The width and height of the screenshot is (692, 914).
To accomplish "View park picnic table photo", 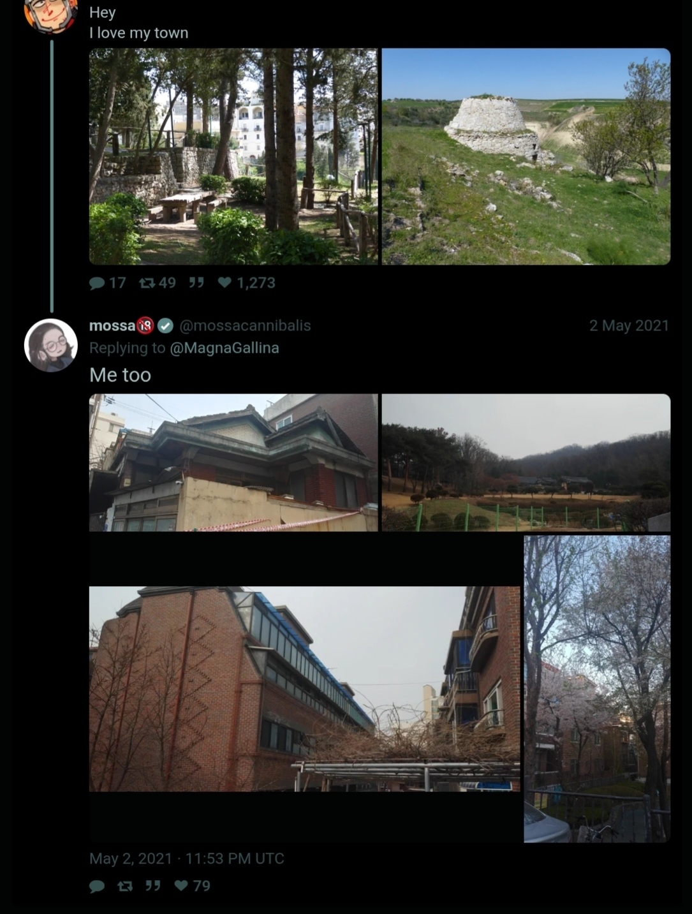I will [233, 156].
